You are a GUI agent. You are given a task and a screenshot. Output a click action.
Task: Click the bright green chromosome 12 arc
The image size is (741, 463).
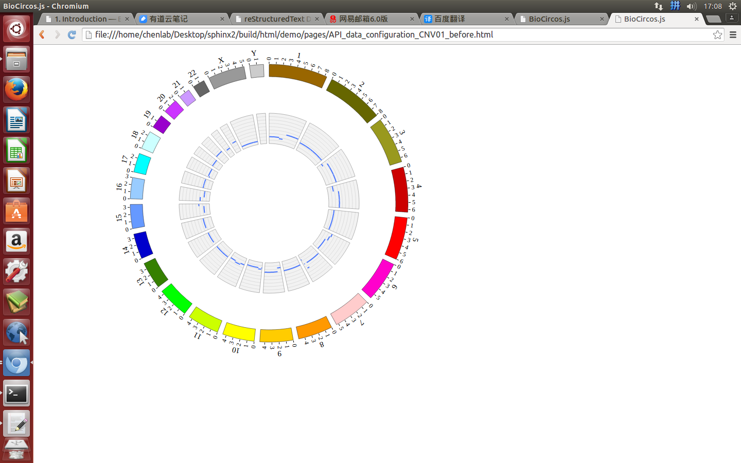[x=177, y=298]
